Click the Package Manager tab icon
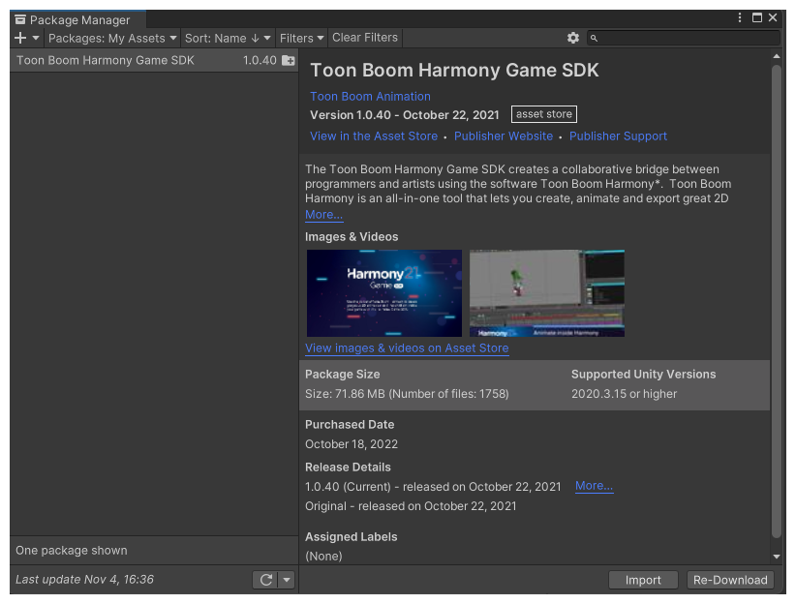This screenshot has width=796, height=604. pos(20,19)
